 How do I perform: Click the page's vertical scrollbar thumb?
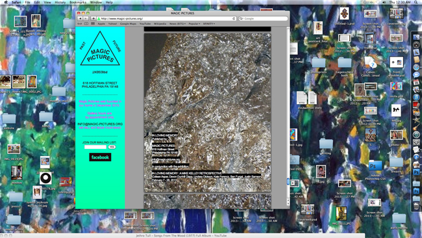tap(288, 181)
